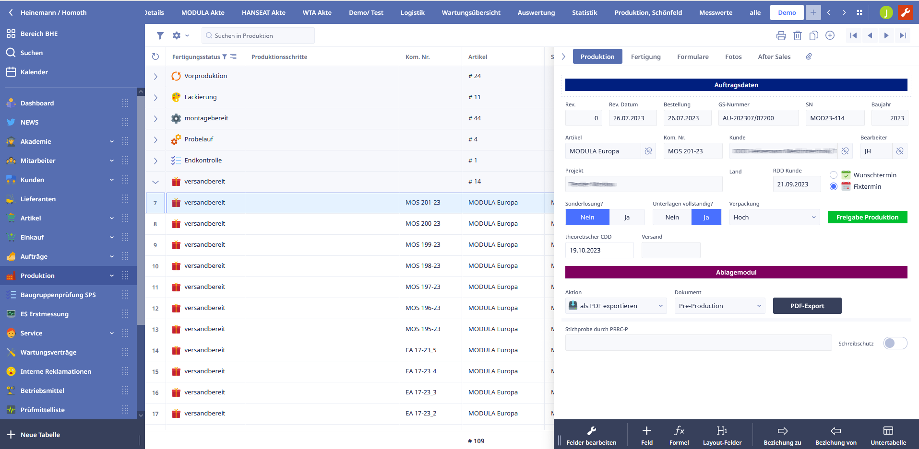Go to next record arrow
The image size is (919, 449).
(x=886, y=35)
